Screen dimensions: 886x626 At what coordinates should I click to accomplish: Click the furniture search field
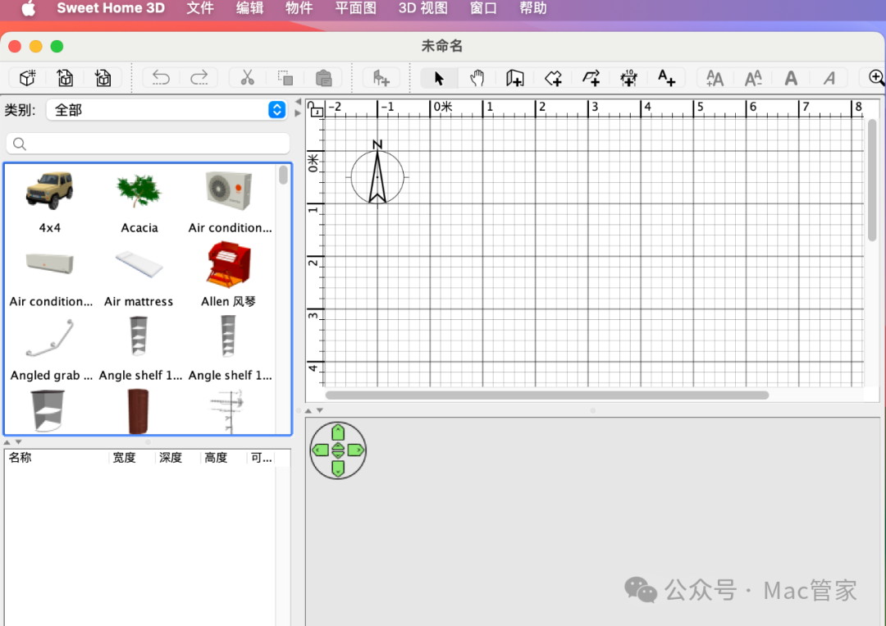(148, 144)
